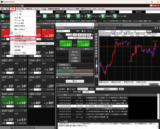Open news date picker dropdown
The image size is (160, 129).
tap(83, 89)
